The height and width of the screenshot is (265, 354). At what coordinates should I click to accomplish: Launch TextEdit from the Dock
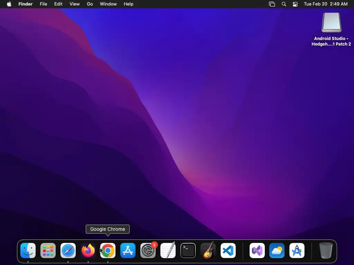(x=168, y=251)
